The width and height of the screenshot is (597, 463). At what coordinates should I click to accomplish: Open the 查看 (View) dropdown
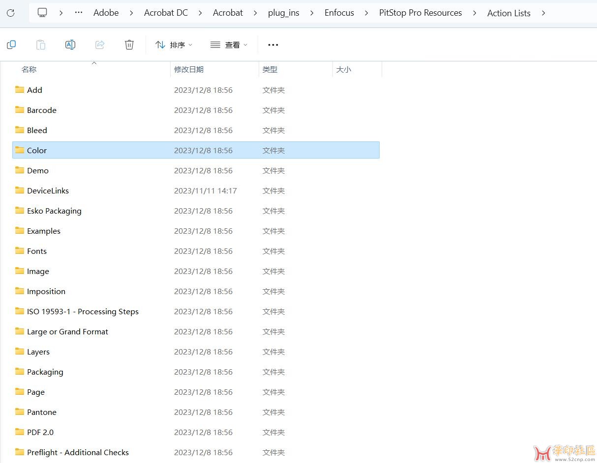coord(229,45)
